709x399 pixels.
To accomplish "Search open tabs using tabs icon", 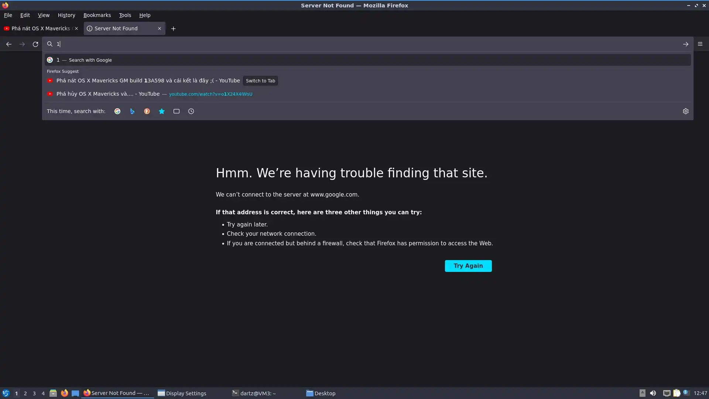I will 177,111.
